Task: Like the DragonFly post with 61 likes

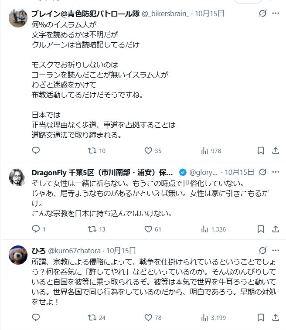Action: 148,229
